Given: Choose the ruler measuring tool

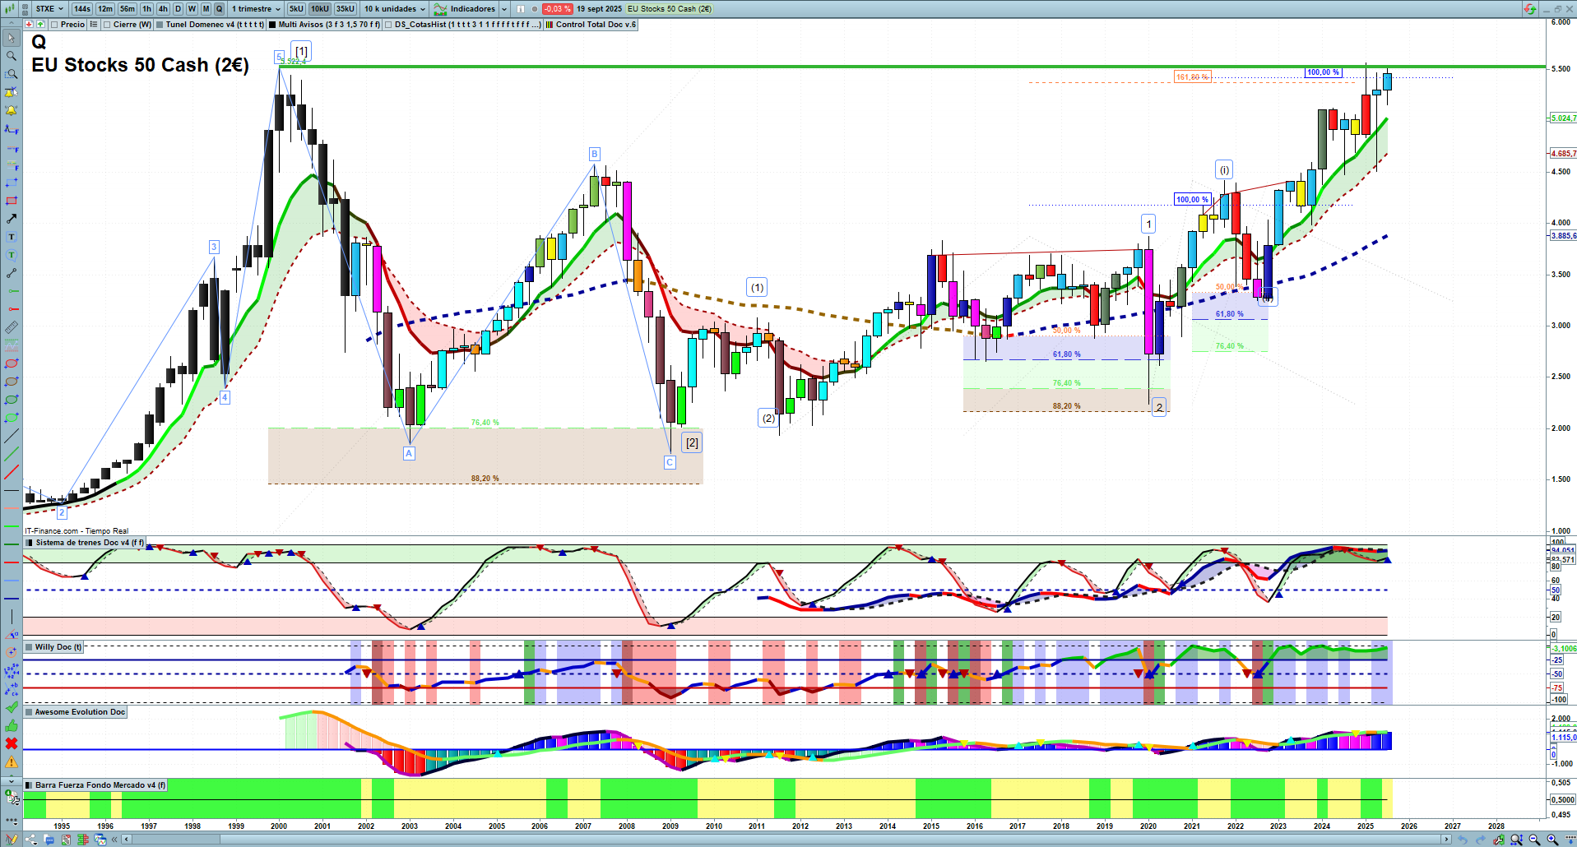Looking at the screenshot, I should (12, 327).
